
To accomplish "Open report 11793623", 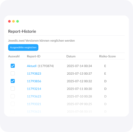I will 34,96.
